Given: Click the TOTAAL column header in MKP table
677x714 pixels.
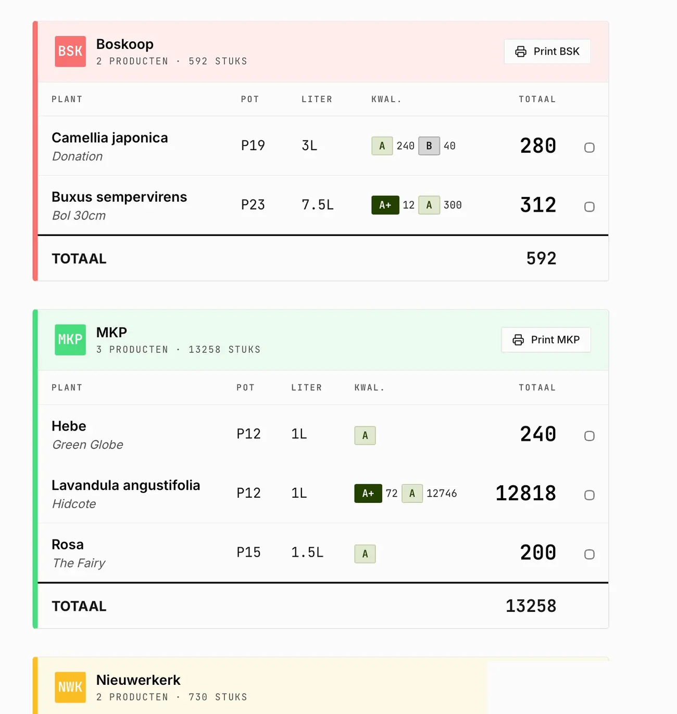Looking at the screenshot, I should 537,388.
